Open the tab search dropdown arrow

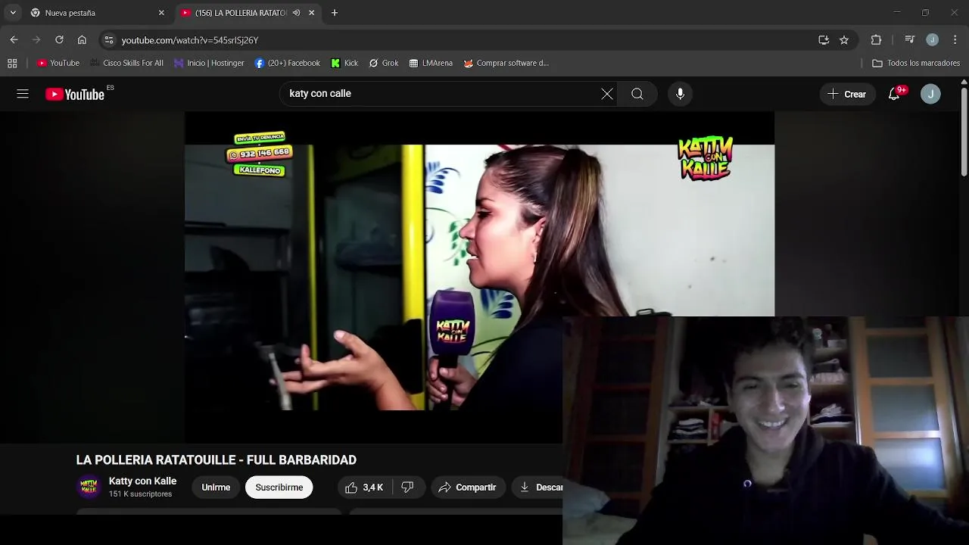13,13
